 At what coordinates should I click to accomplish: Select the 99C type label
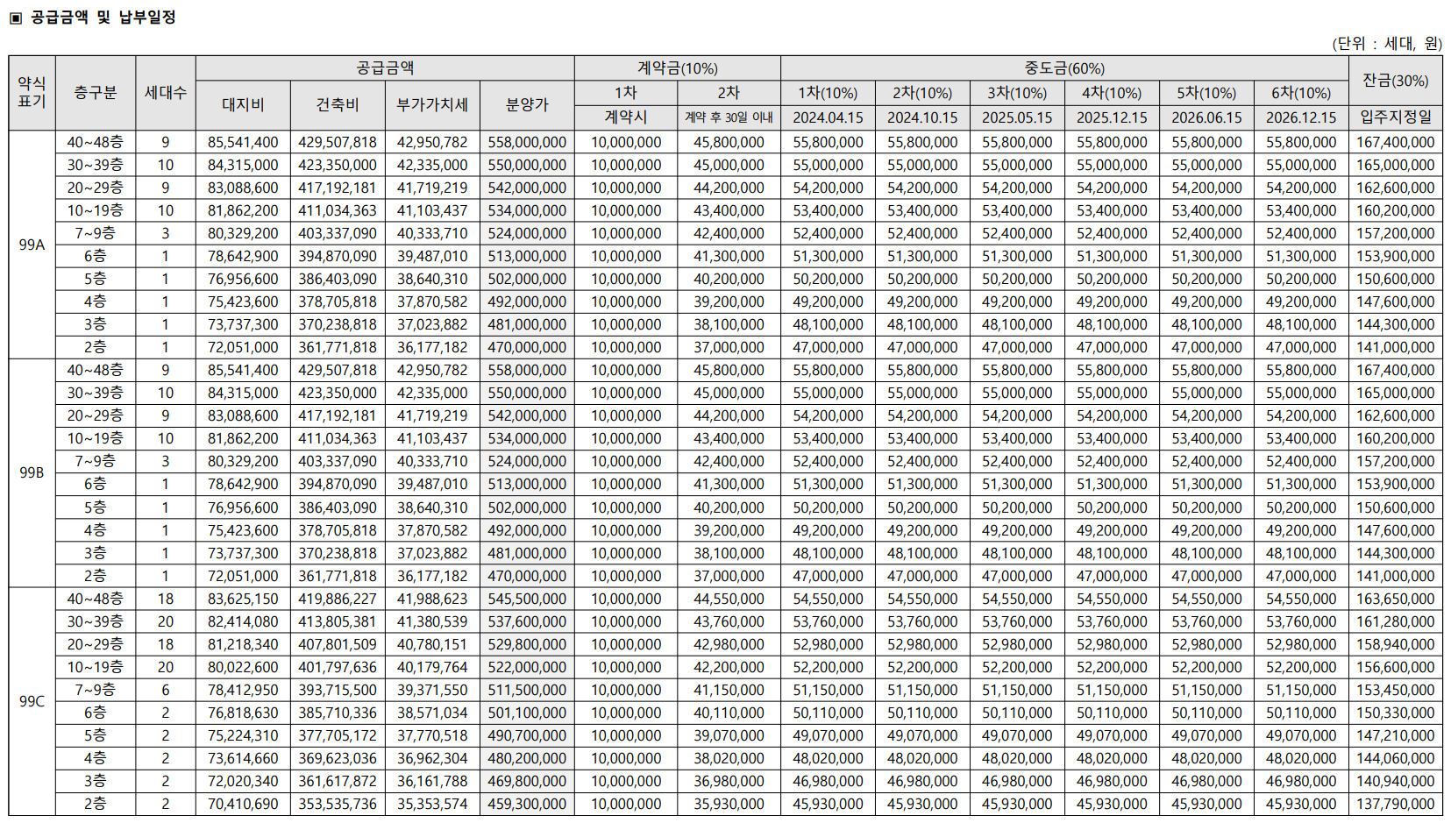32,701
